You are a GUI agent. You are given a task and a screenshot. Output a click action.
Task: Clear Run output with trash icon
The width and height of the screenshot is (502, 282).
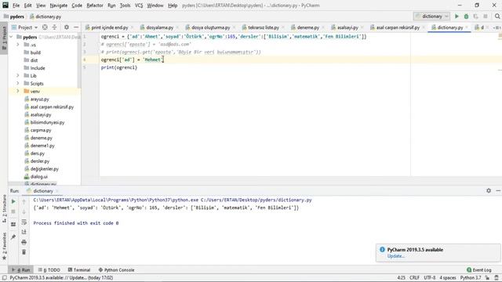[24, 252]
